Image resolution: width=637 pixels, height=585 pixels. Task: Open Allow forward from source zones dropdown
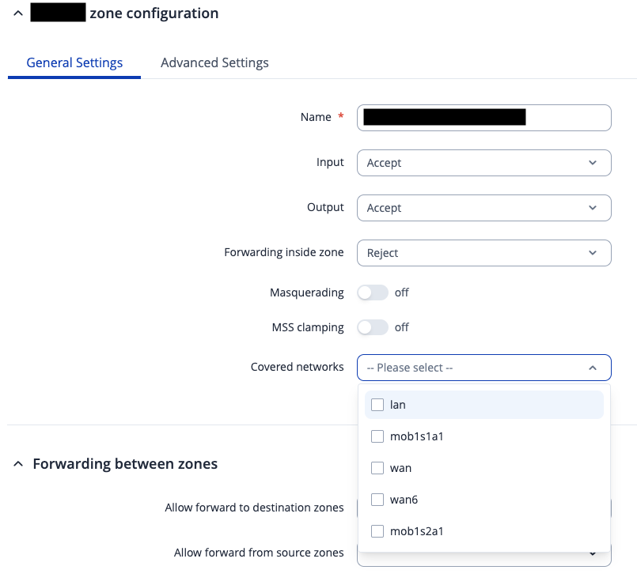click(593, 554)
